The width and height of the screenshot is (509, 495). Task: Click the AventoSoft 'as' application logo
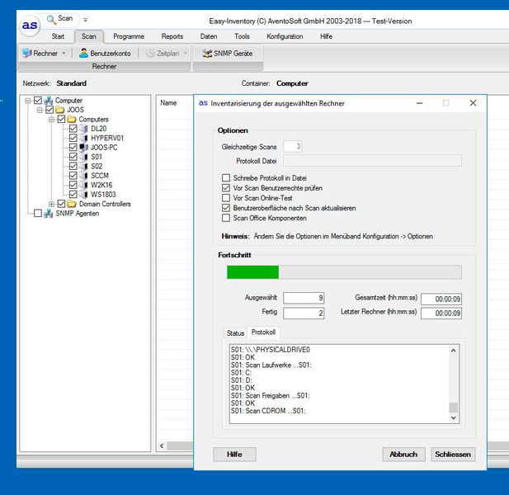pyautogui.click(x=30, y=25)
